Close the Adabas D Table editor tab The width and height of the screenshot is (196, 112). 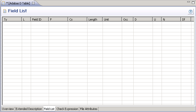pos(33,3)
